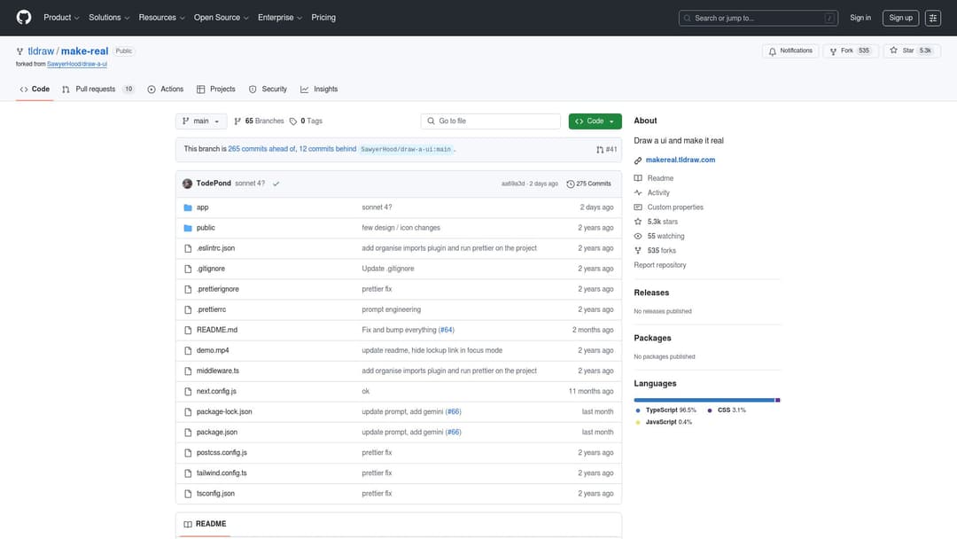Screen dimensions: 957x539
Task: Open the green Code dropdown button
Action: 595,121
